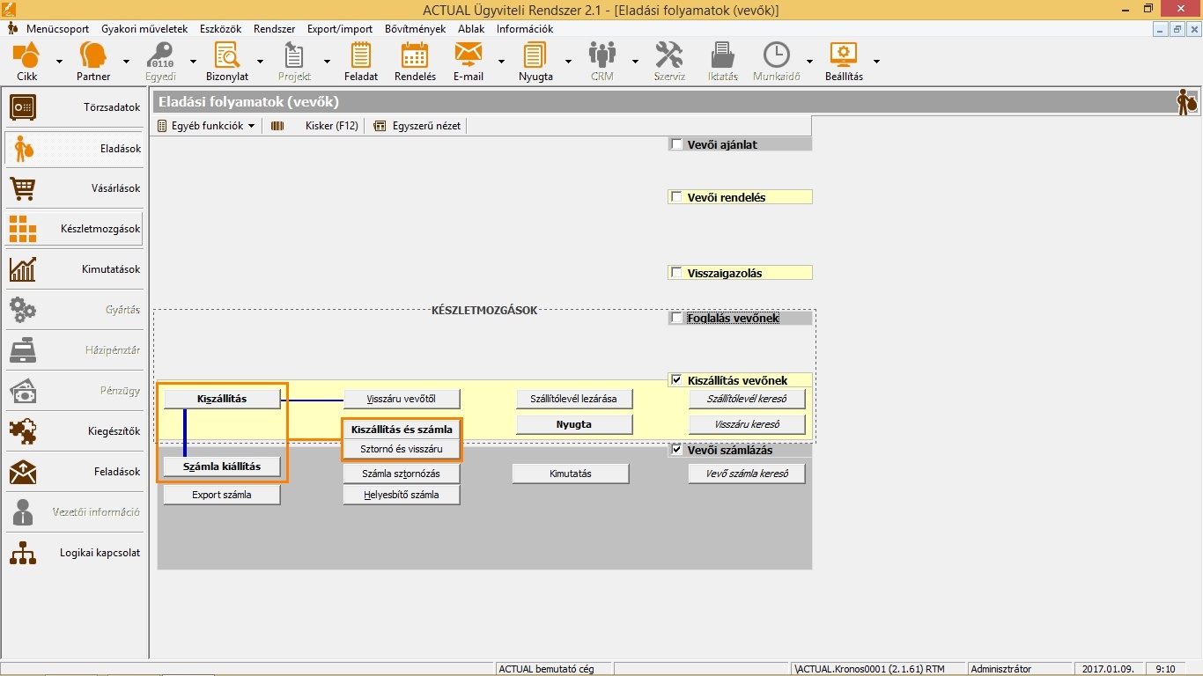Open the Bővítmények menu
1203x676 pixels.
click(415, 29)
